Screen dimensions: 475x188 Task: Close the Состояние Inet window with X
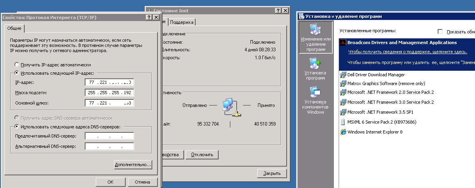(285, 11)
